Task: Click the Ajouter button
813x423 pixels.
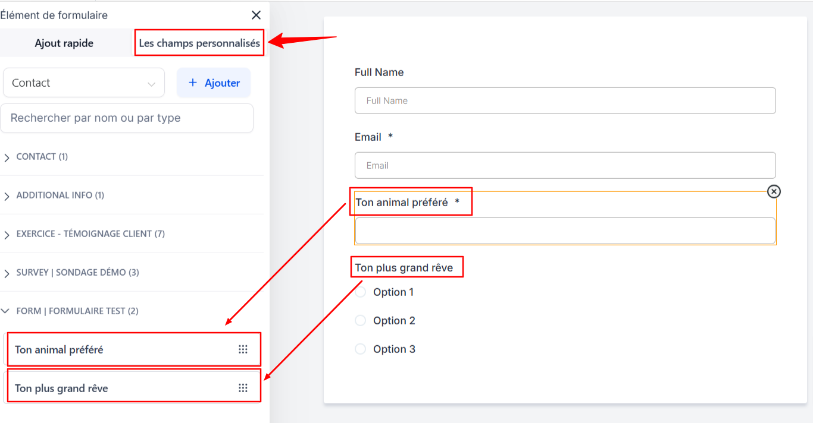Action: (214, 83)
